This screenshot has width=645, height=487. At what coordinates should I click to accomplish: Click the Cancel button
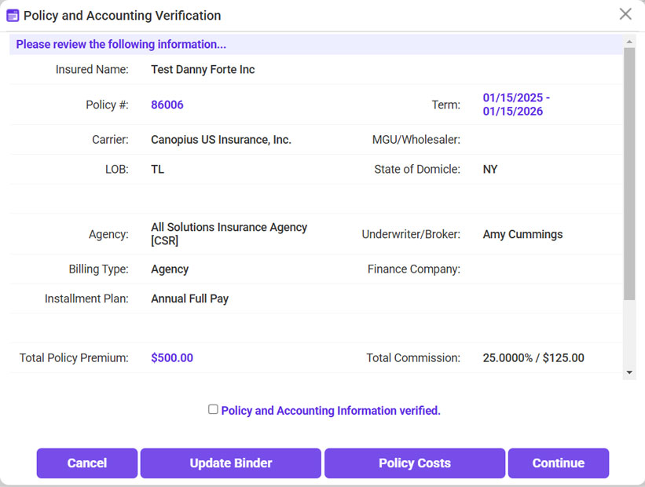pos(86,463)
